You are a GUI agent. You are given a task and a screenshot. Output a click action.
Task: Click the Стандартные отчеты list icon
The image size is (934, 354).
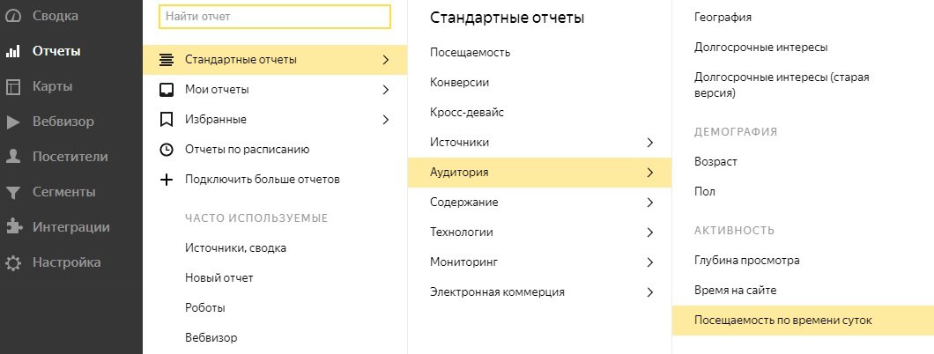pyautogui.click(x=167, y=60)
